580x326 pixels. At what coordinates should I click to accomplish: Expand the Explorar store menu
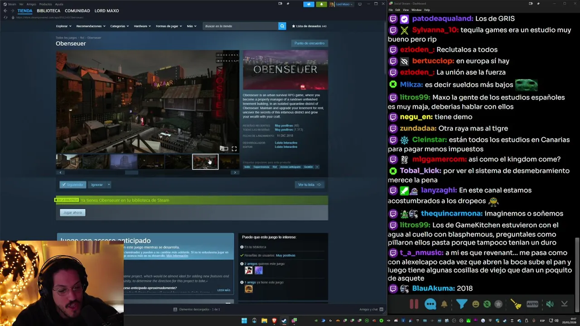63,26
